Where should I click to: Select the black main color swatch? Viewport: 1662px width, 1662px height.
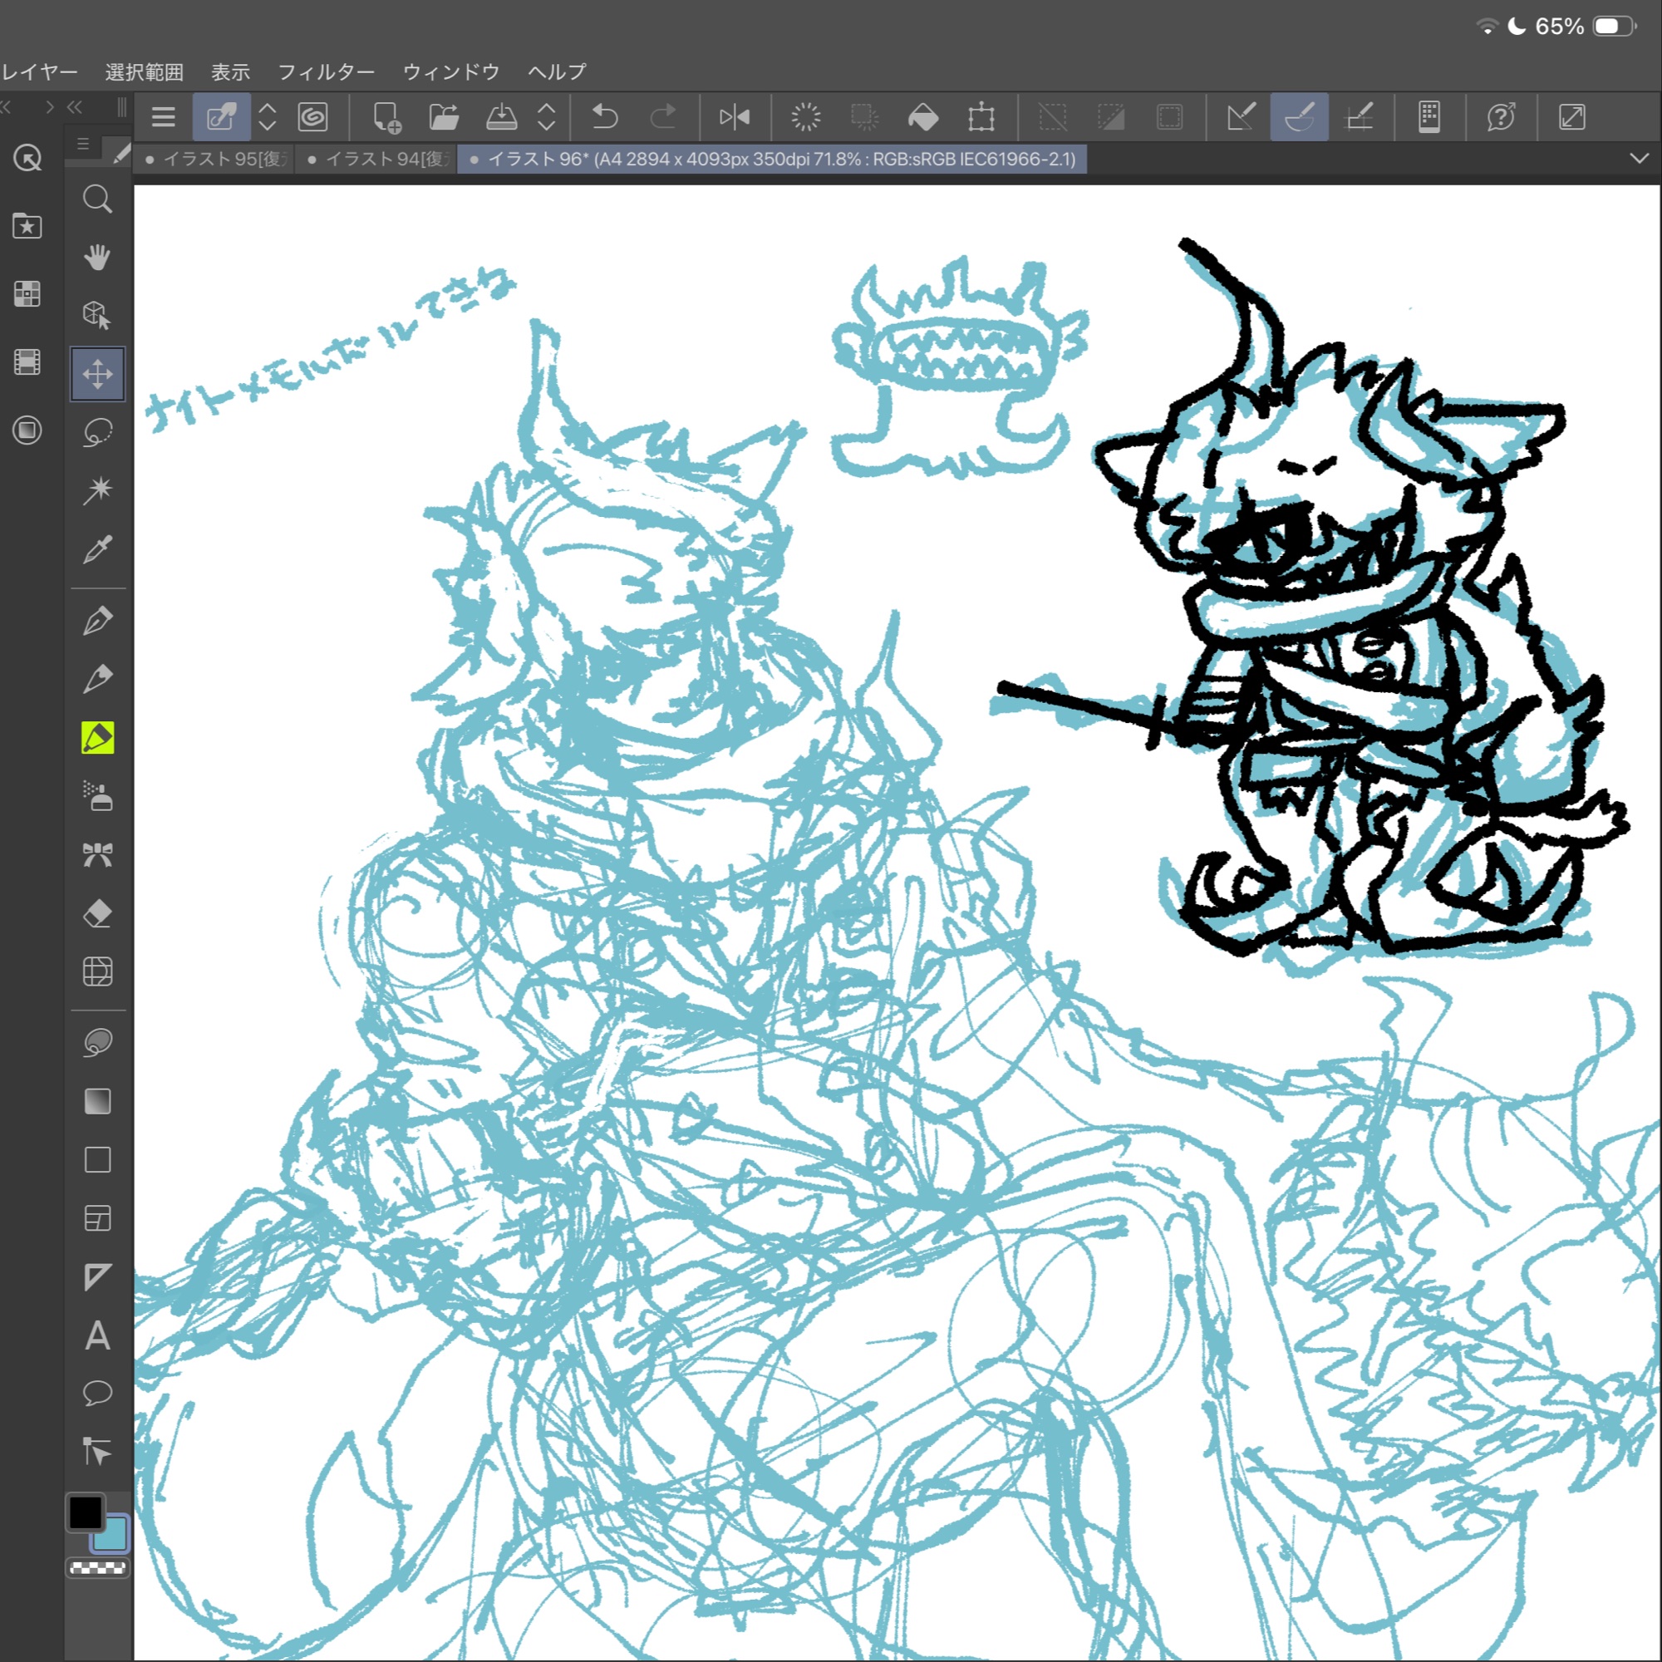(x=85, y=1512)
